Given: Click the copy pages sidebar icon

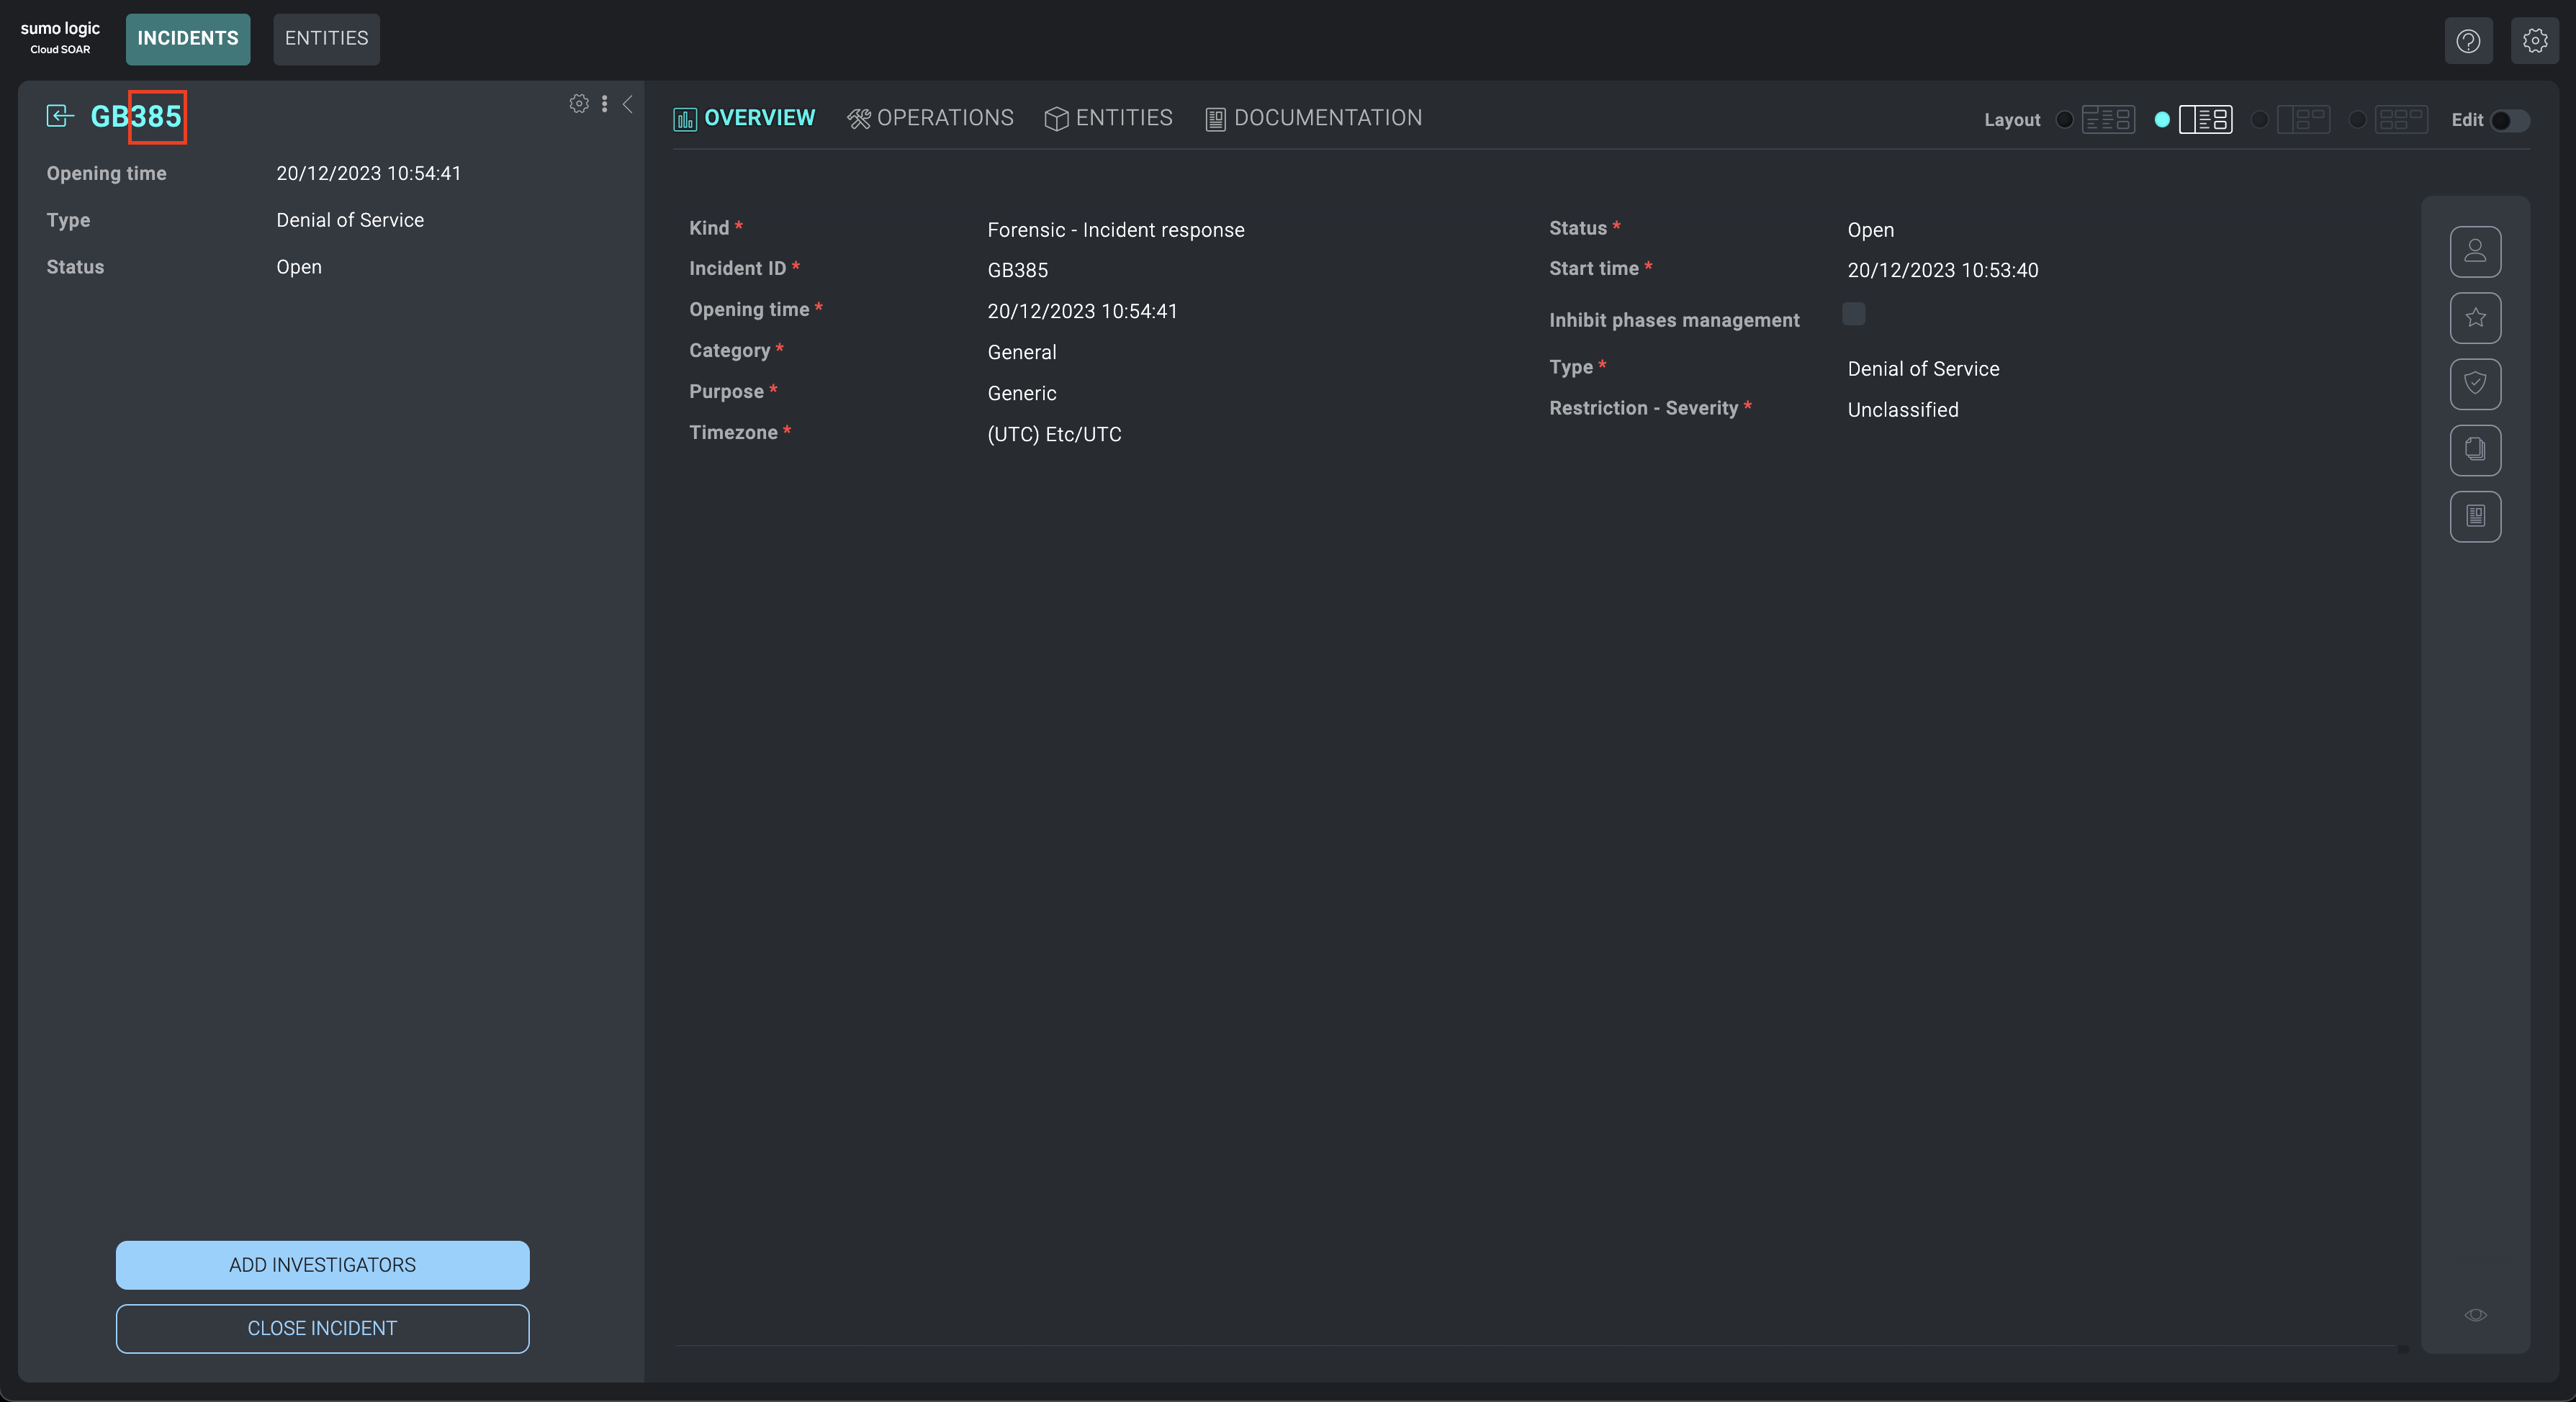Looking at the screenshot, I should tap(2475, 450).
